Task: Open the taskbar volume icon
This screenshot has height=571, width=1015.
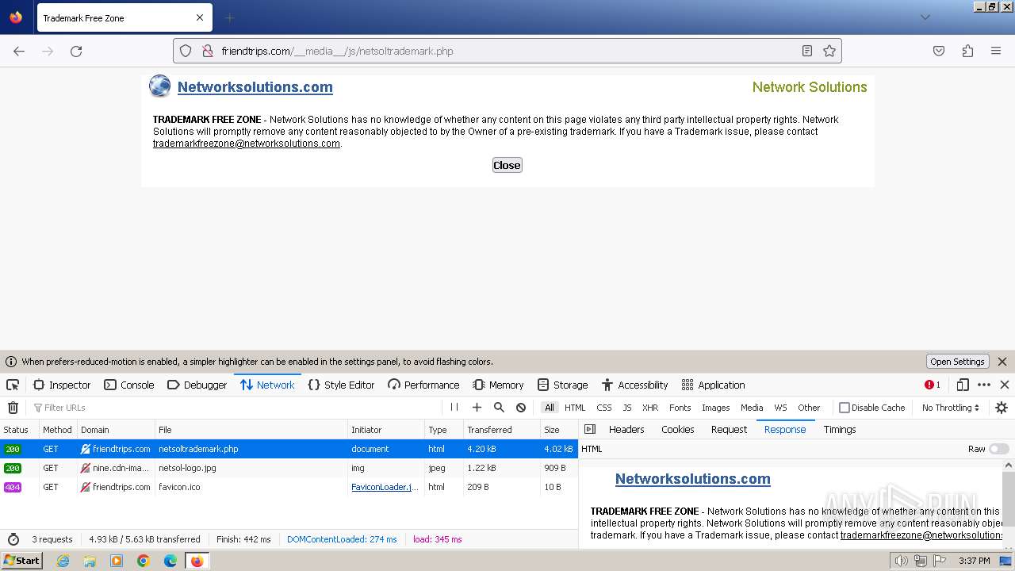Action: [902, 561]
